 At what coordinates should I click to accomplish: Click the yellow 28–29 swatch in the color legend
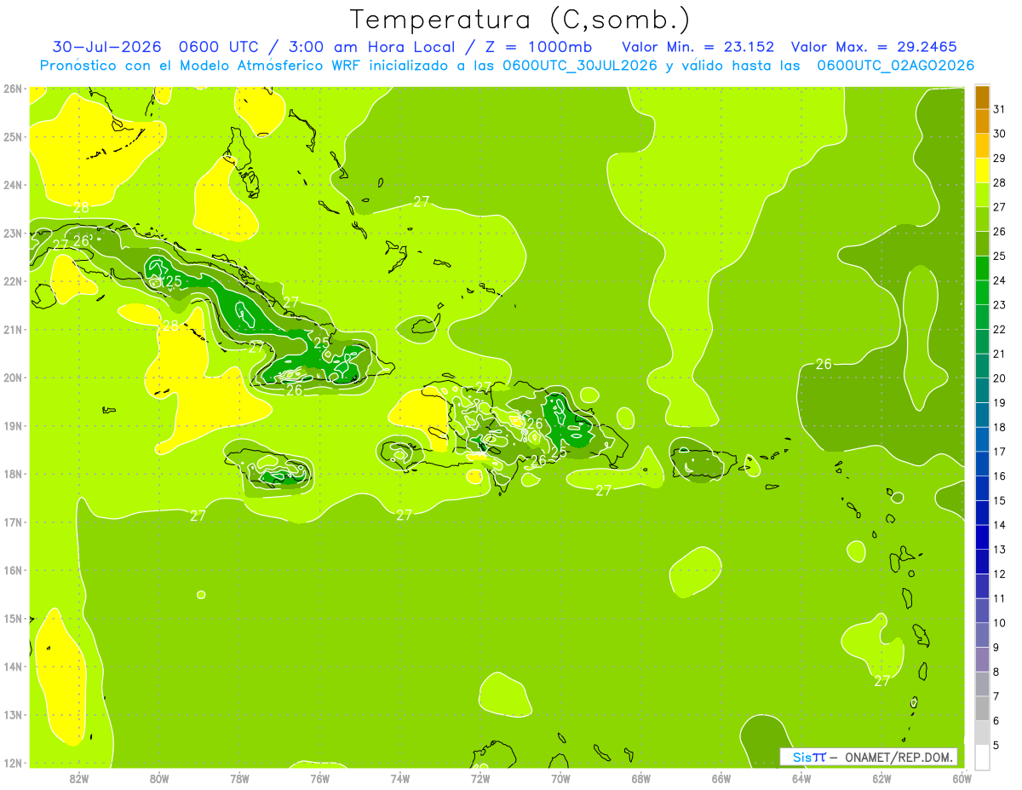click(982, 170)
